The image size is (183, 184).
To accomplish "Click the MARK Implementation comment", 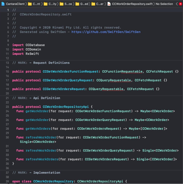I will (x=36, y=173).
